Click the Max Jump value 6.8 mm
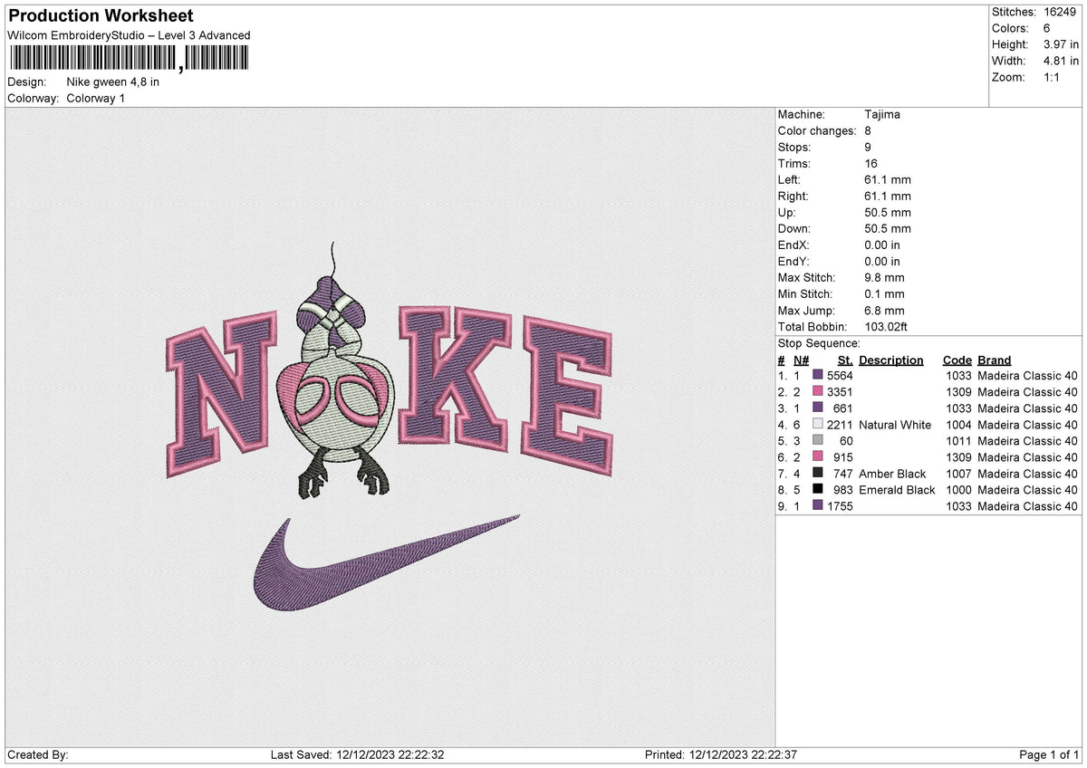Image resolution: width=1087 pixels, height=768 pixels. pos(884,311)
